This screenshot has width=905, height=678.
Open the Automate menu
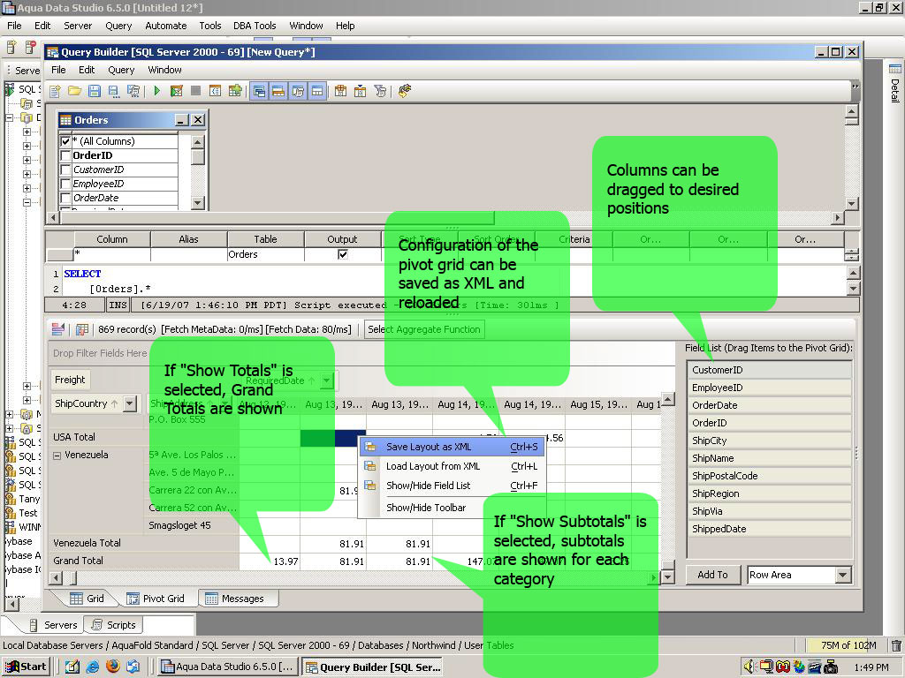(x=165, y=26)
